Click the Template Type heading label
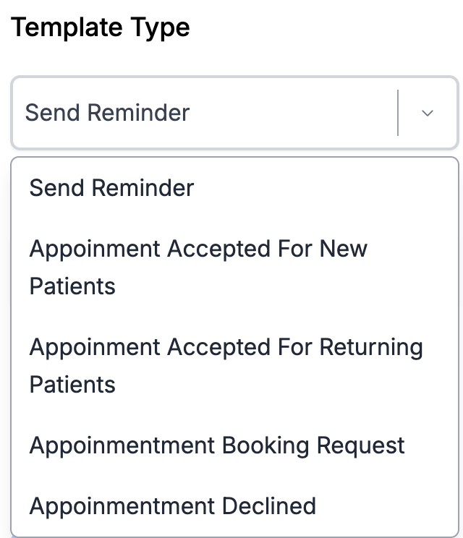 (101, 27)
